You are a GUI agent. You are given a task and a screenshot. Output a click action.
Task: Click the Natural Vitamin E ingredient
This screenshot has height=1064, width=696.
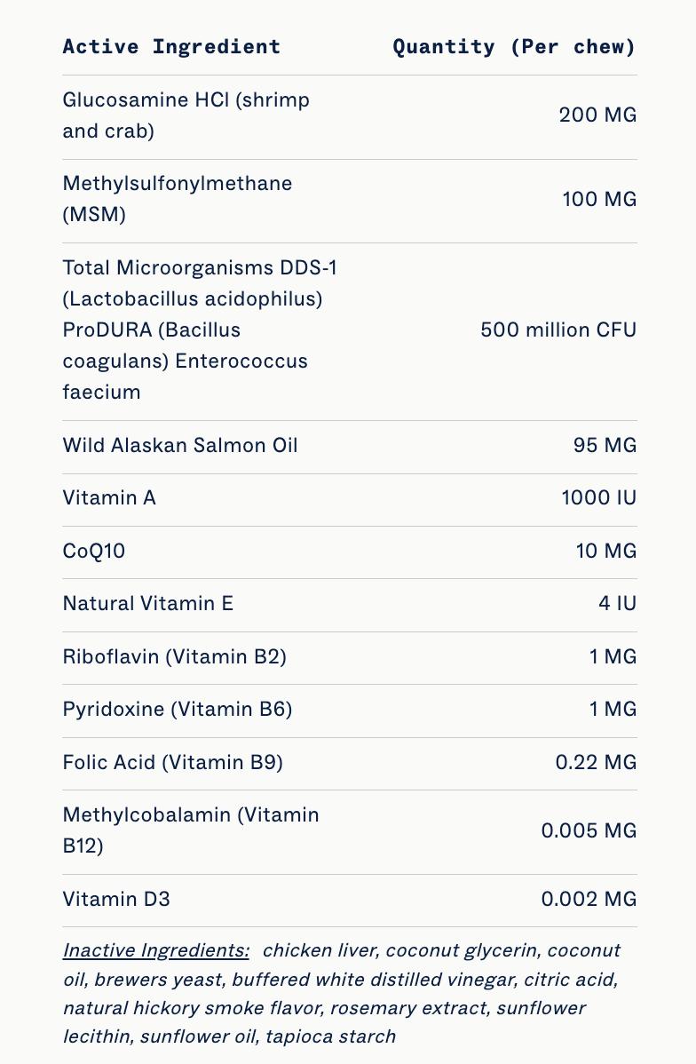(x=147, y=604)
